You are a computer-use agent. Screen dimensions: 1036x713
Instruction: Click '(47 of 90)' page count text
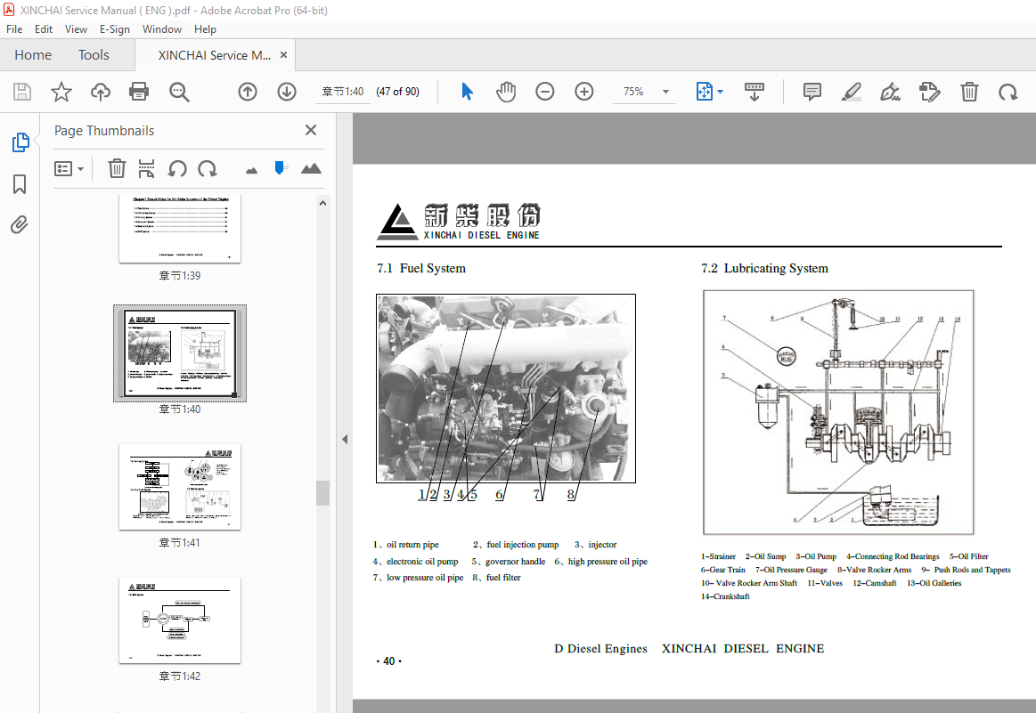[x=398, y=92]
